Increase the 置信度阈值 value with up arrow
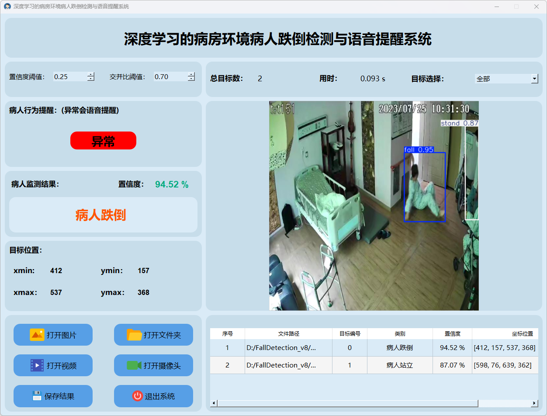 (x=90, y=74)
